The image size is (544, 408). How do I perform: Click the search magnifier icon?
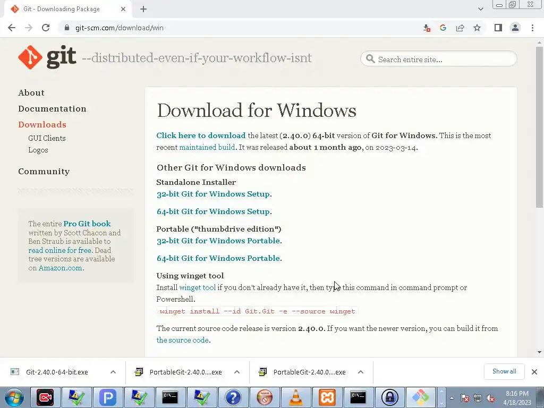[370, 59]
